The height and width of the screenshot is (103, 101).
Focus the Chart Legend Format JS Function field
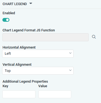click(45, 37)
